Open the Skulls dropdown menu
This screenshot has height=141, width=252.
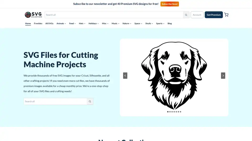coord(149,23)
